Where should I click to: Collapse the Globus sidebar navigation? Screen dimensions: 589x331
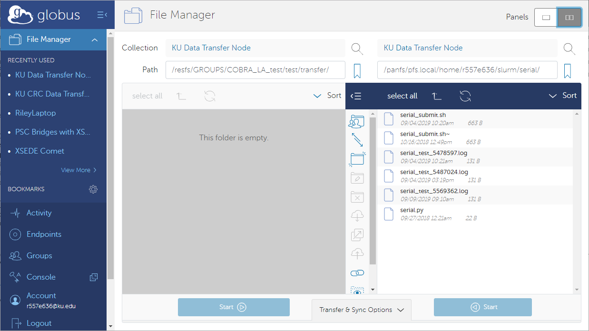[102, 15]
